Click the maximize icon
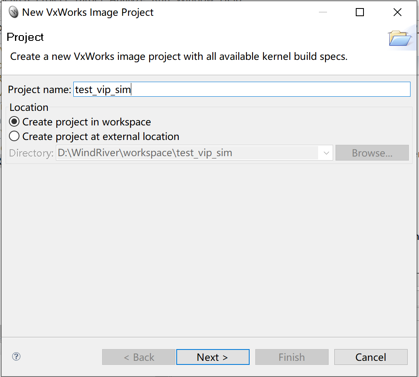The image size is (419, 377). [x=359, y=12]
